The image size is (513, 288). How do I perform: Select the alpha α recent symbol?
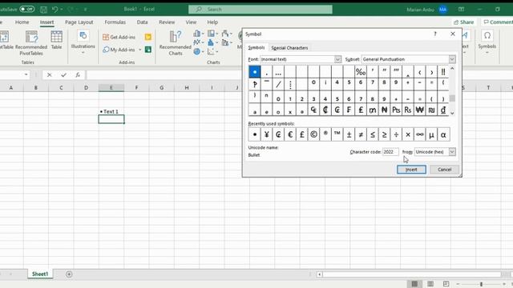443,134
